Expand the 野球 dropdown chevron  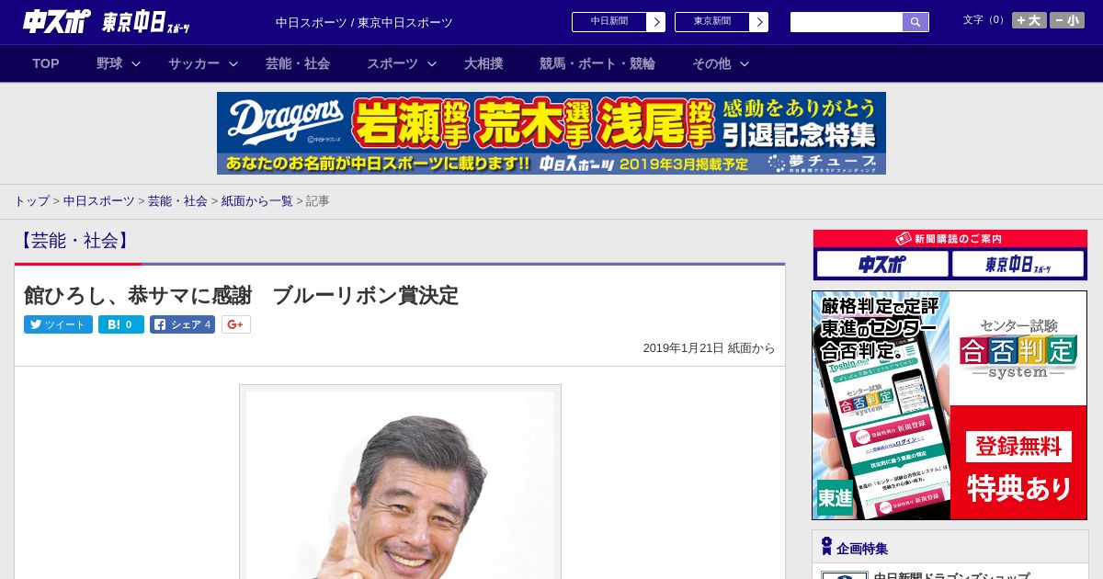tap(136, 63)
